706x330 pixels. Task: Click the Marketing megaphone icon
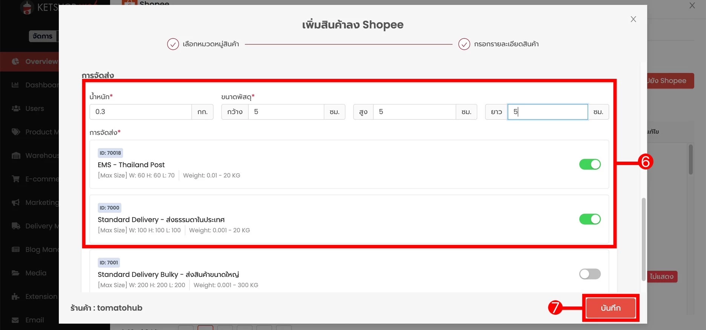[16, 203]
